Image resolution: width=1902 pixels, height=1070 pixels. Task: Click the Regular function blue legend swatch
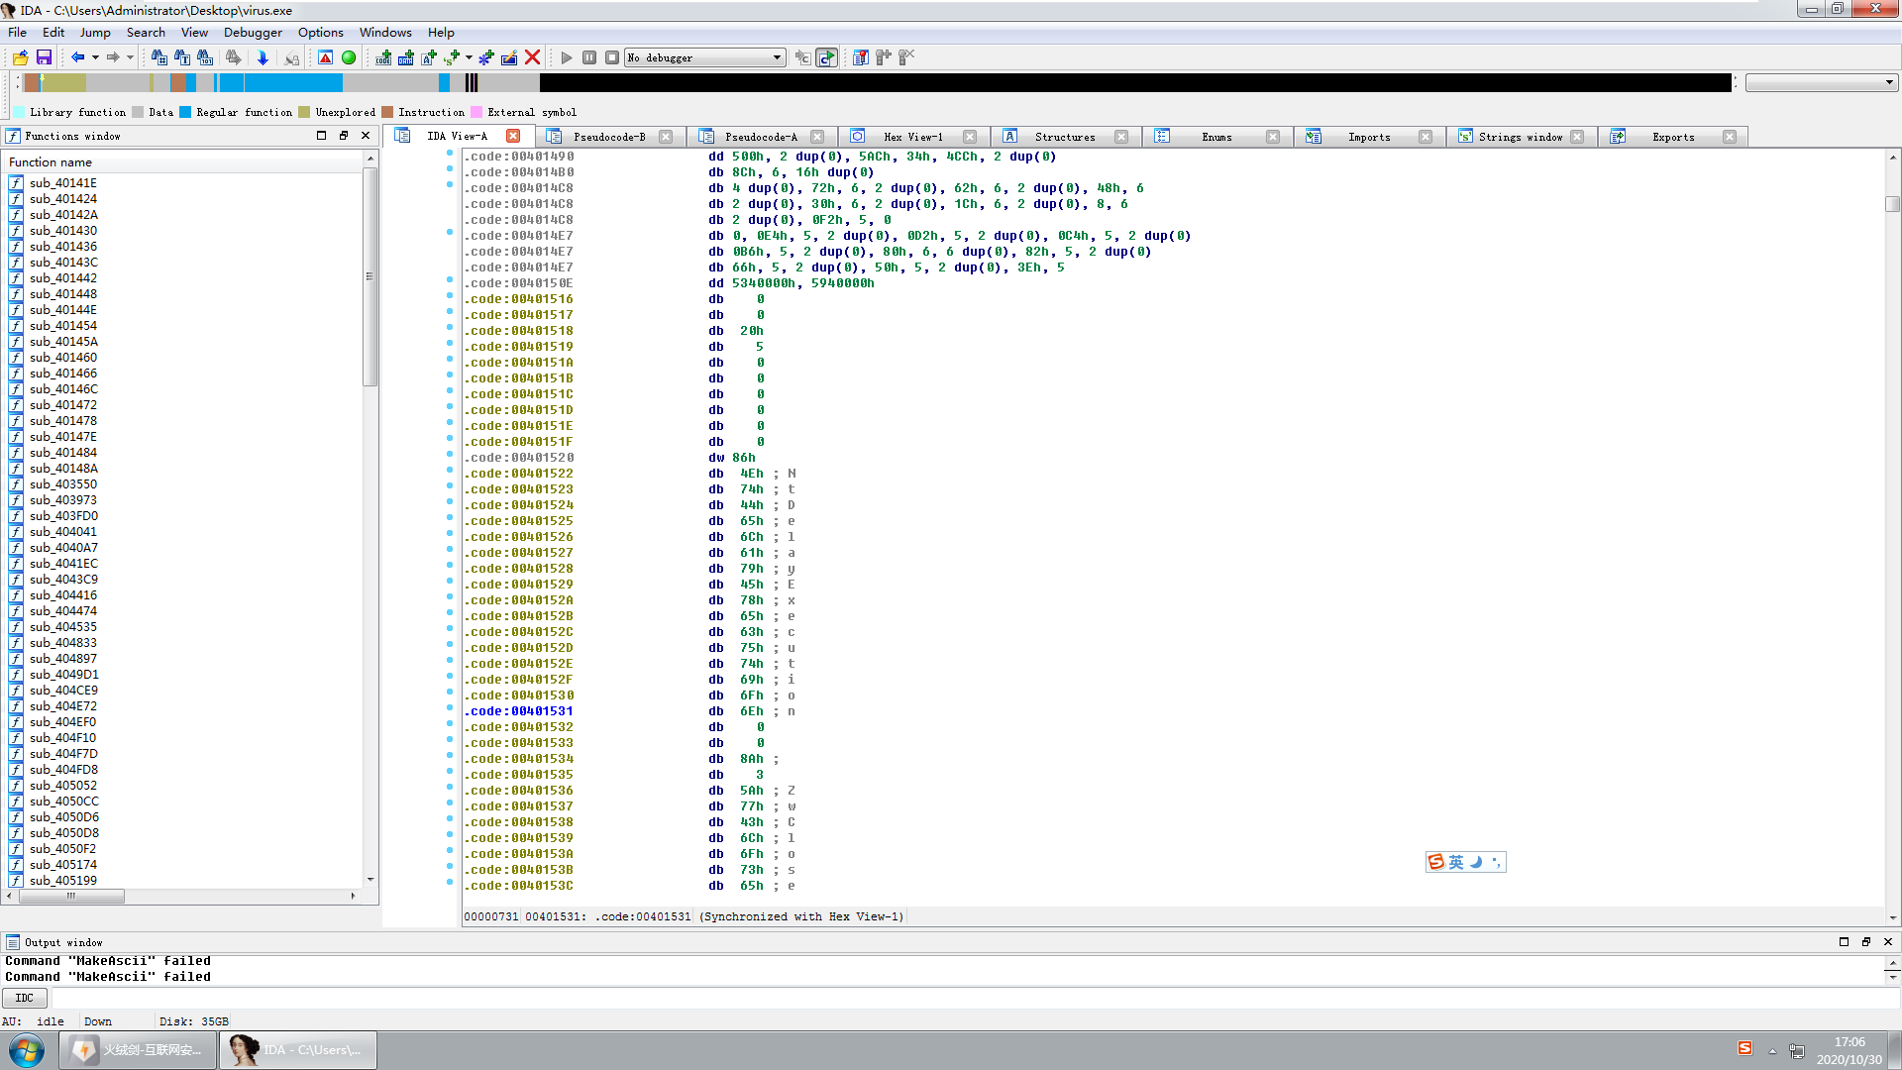pos(185,112)
